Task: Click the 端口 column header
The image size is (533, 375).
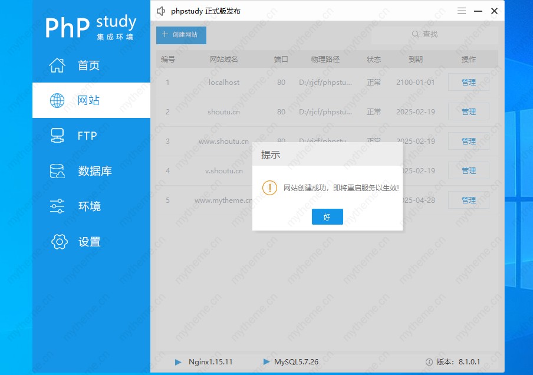Action: pos(281,59)
